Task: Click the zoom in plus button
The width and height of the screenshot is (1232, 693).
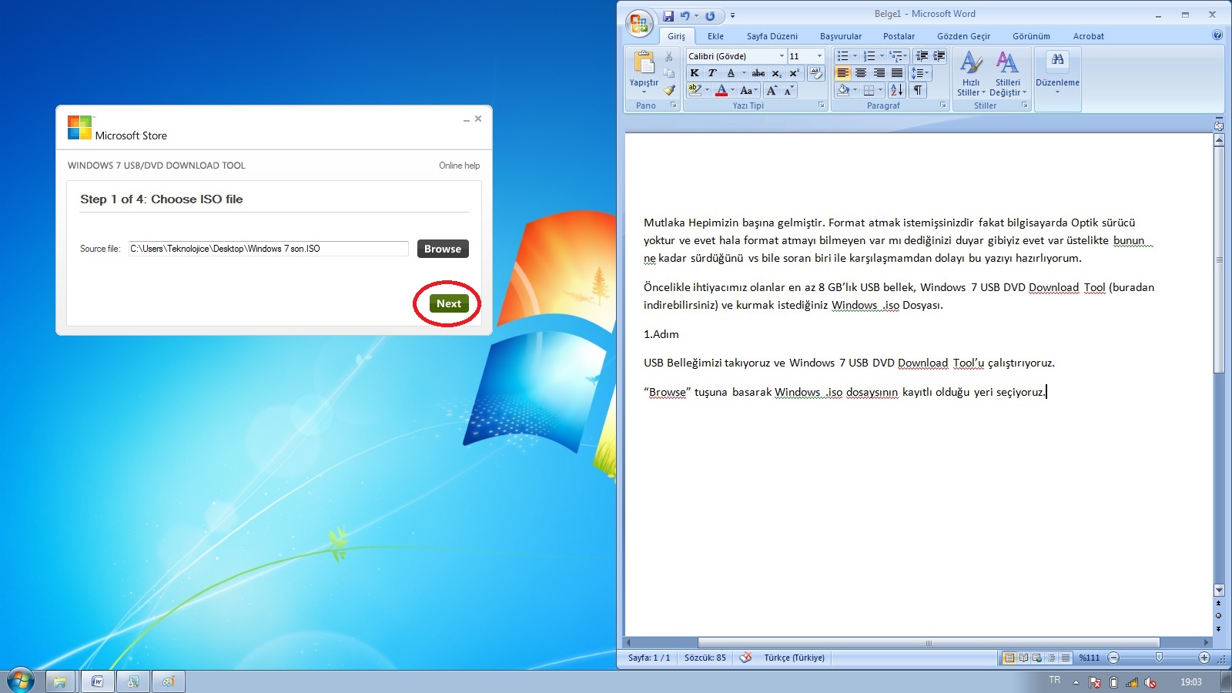Action: point(1204,658)
